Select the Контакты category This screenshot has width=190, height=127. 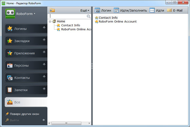click(x=26, y=78)
